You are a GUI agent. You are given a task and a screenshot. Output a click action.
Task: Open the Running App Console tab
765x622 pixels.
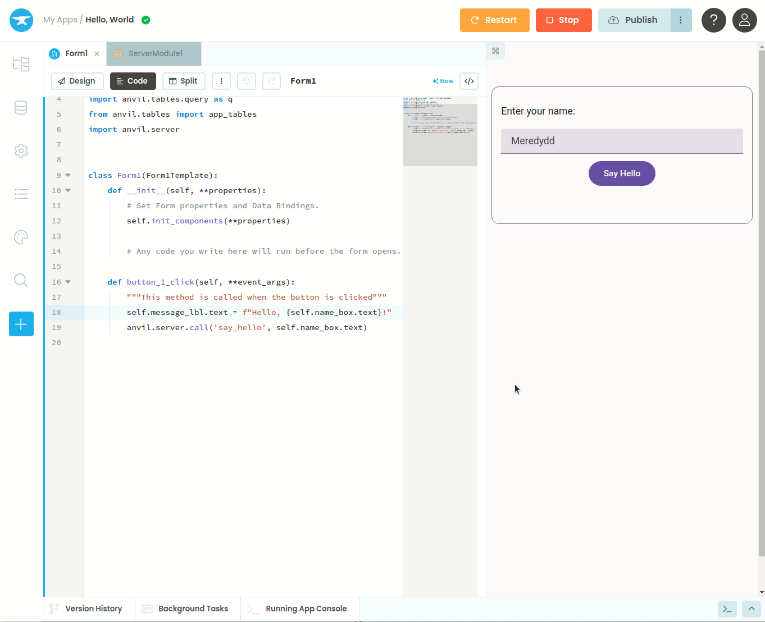point(300,609)
